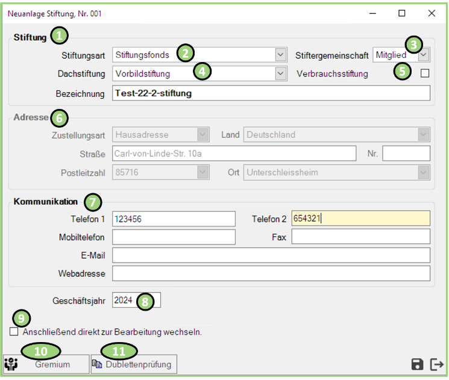Screen dimensions: 449x380
Task: Click the E-Mail input field
Action: point(271,255)
